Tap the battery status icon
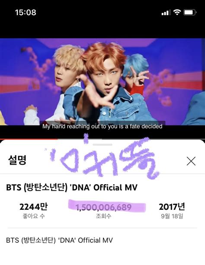This screenshot has width=205, height=265. click(x=190, y=12)
